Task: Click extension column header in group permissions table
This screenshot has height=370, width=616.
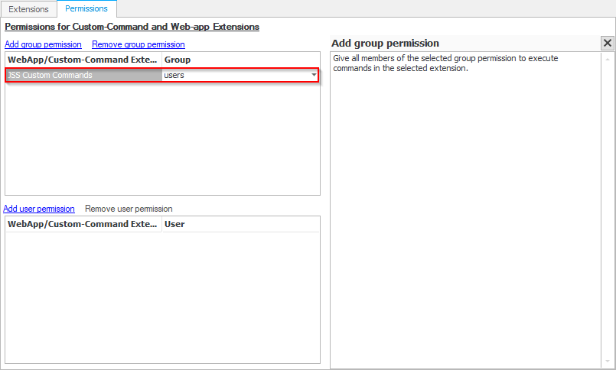Action: coord(83,59)
